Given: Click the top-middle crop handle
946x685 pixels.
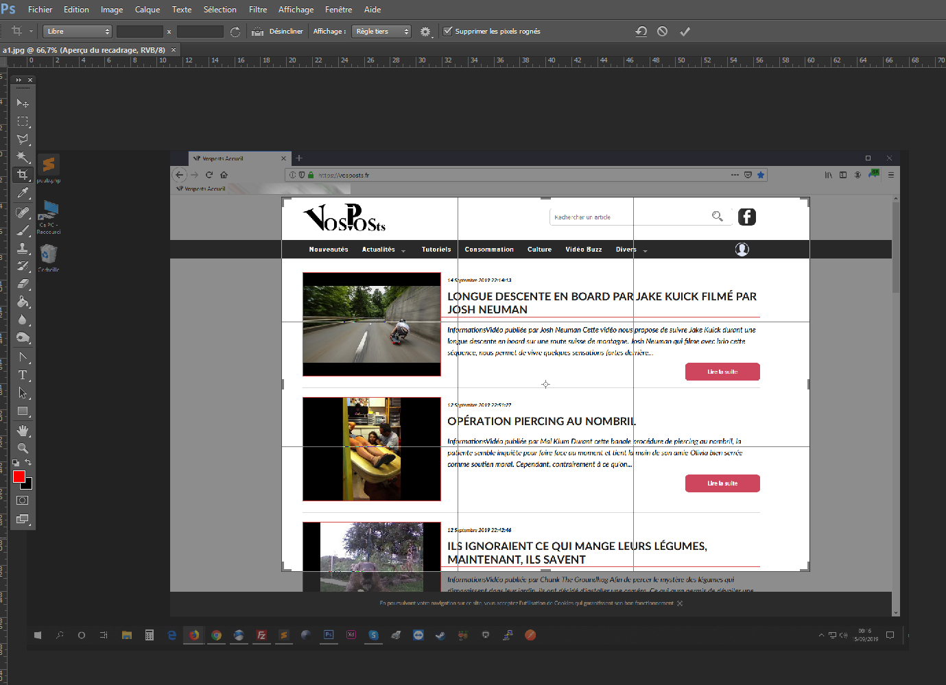Looking at the screenshot, I should pyautogui.click(x=546, y=198).
